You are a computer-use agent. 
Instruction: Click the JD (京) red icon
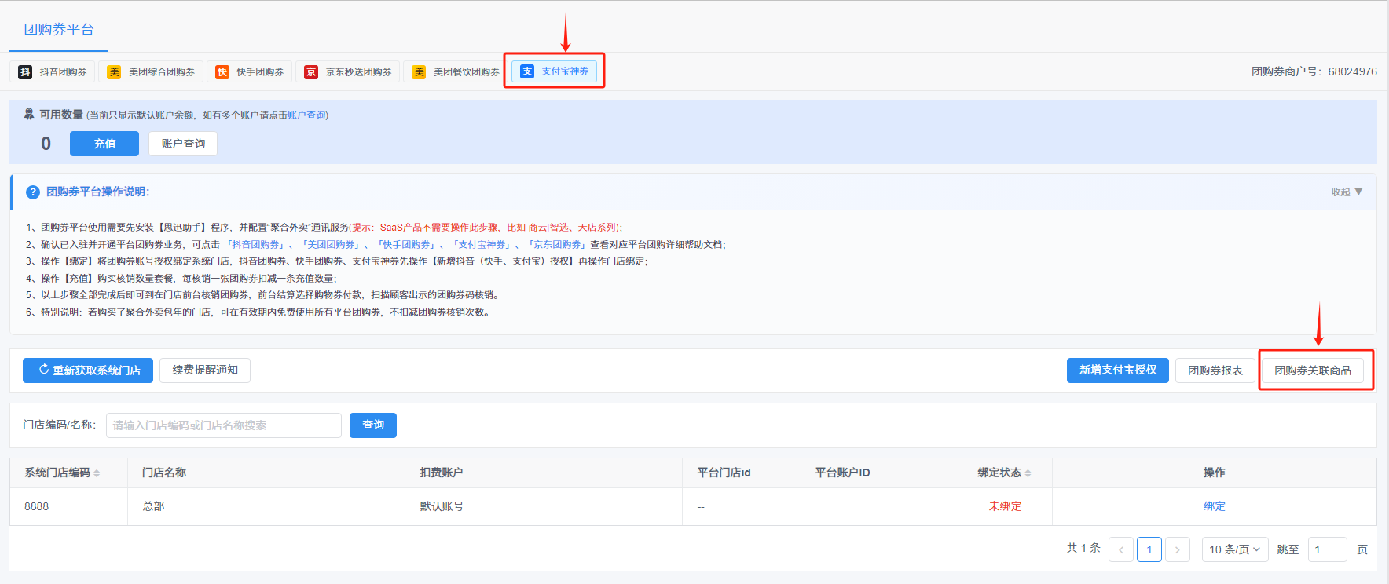[x=311, y=72]
